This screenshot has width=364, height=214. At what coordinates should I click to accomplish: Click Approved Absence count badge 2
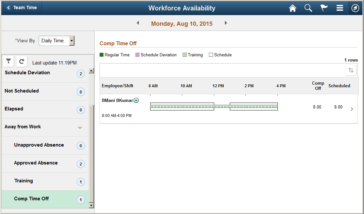[81, 164]
